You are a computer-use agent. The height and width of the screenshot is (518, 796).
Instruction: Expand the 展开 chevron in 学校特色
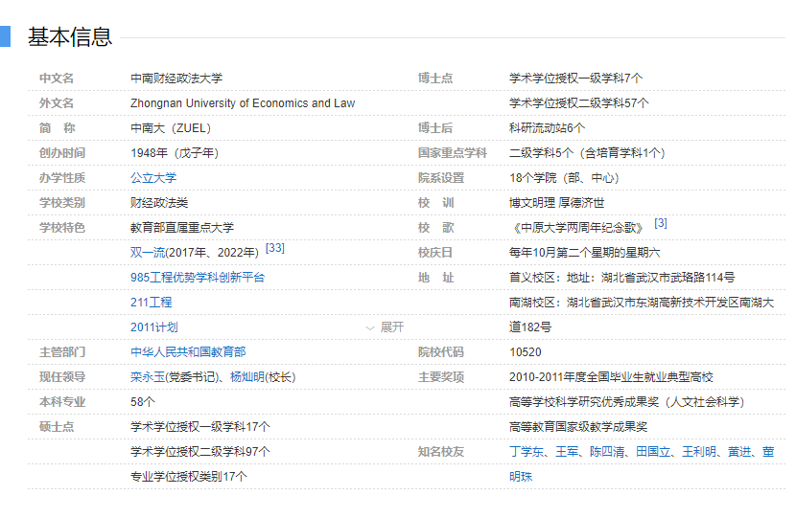(385, 327)
